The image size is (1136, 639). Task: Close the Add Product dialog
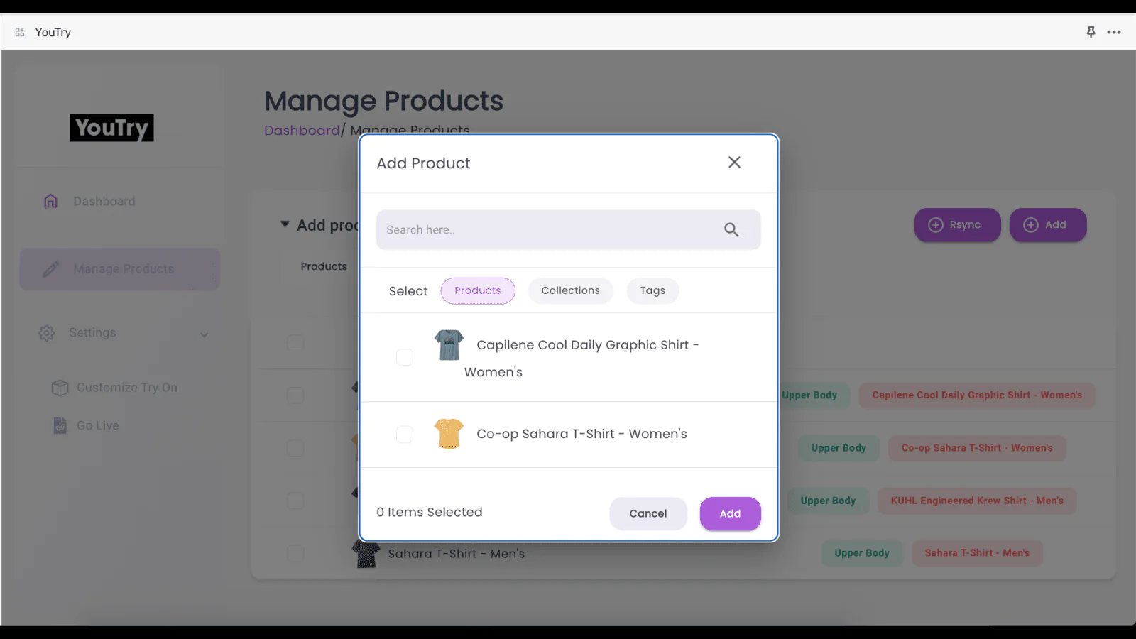[734, 163]
